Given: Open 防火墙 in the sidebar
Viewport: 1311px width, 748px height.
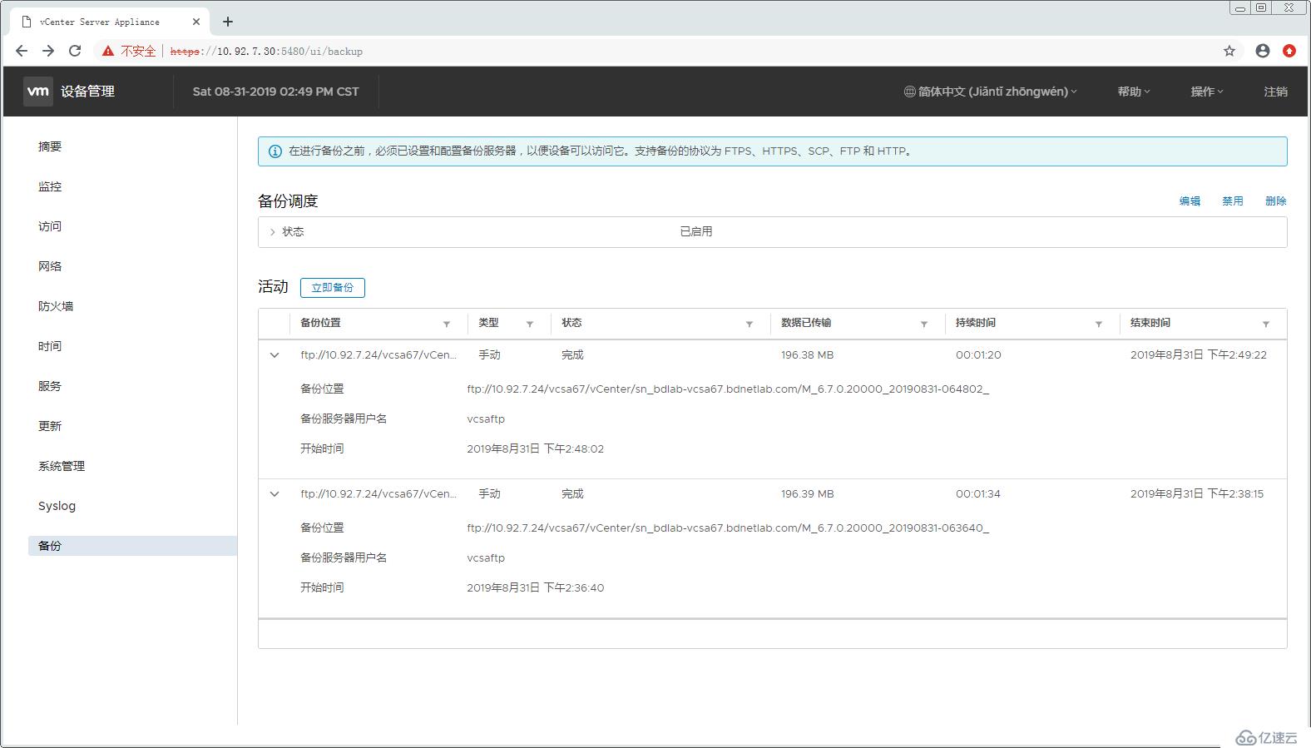Looking at the screenshot, I should (56, 306).
